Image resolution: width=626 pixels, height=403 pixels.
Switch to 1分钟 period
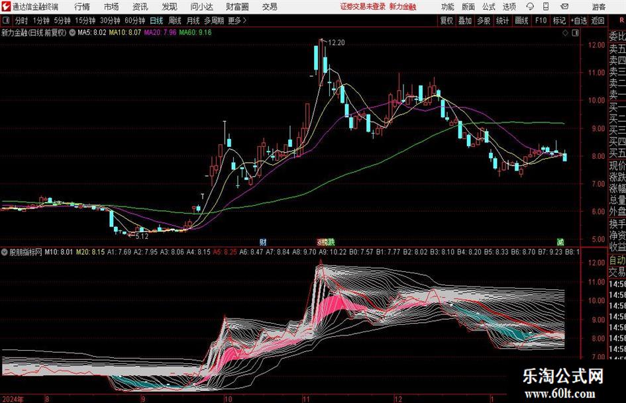click(x=41, y=21)
